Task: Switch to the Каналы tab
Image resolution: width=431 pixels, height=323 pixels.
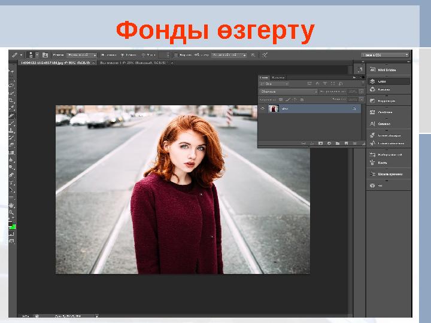Action: (x=278, y=78)
